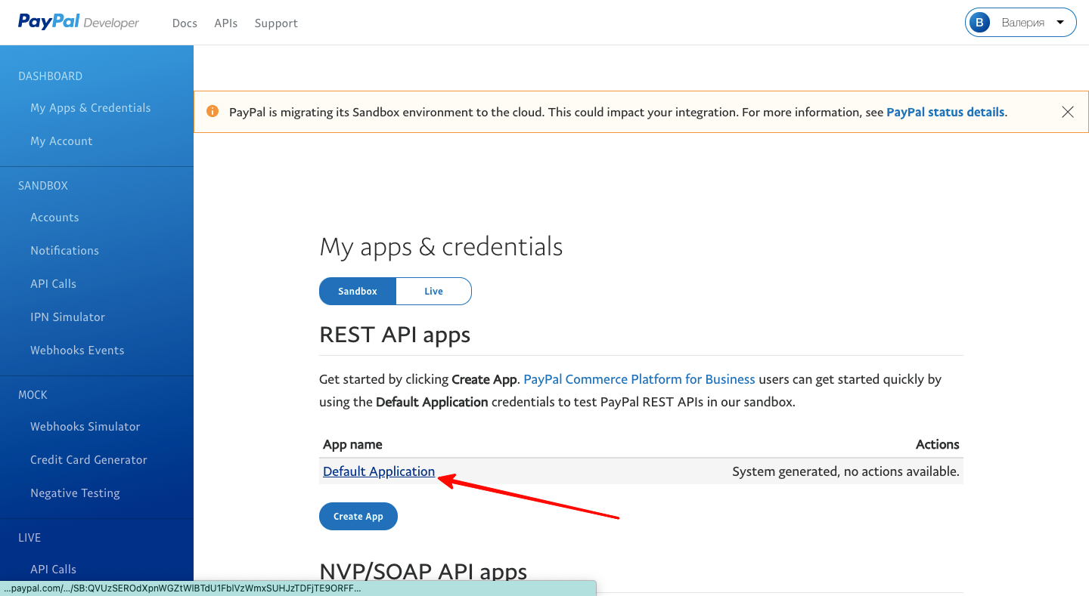The width and height of the screenshot is (1089, 596).
Task: Click the DASHBOARD section header
Action: [x=50, y=76]
